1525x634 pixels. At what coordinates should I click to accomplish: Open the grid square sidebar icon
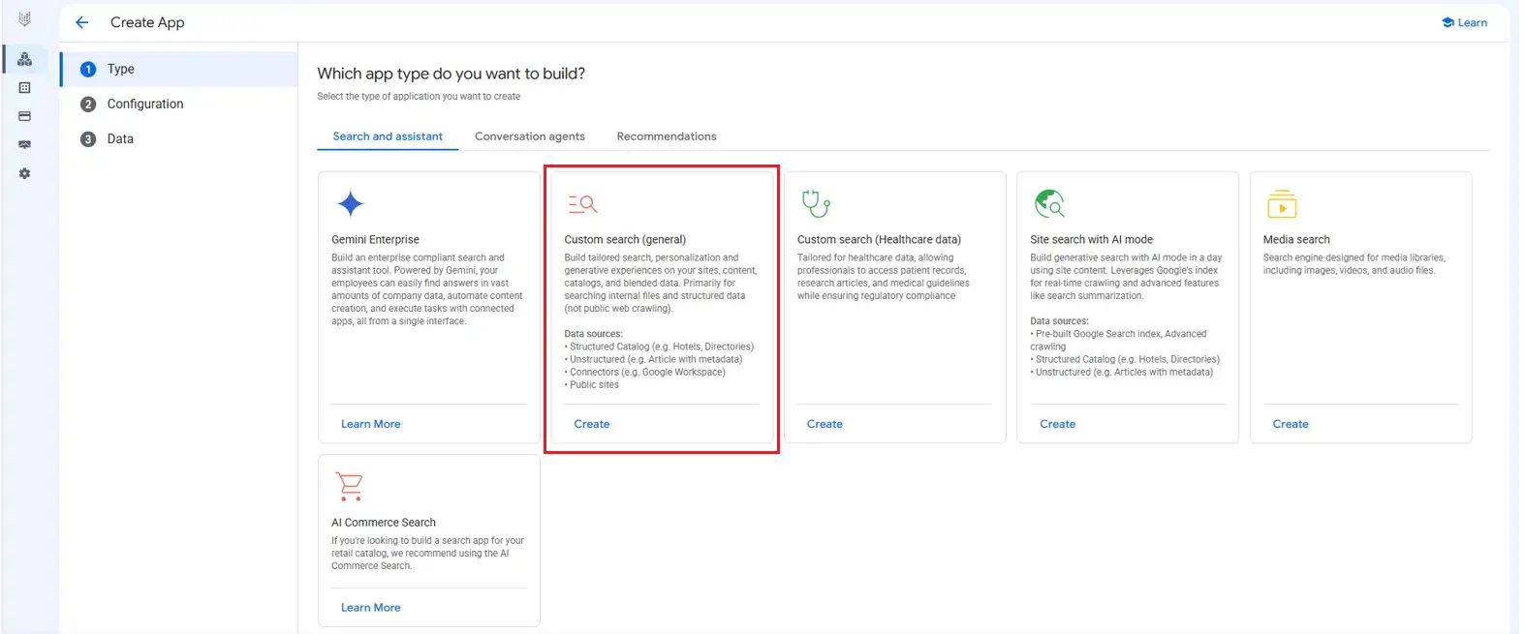(x=25, y=88)
